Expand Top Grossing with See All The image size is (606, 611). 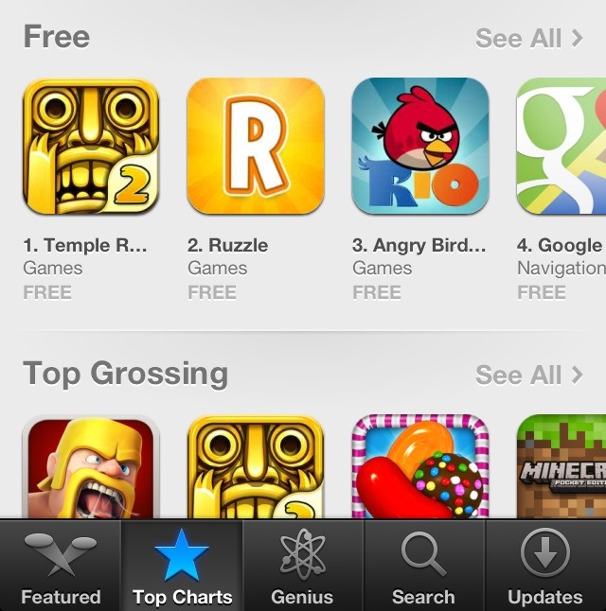tap(529, 375)
